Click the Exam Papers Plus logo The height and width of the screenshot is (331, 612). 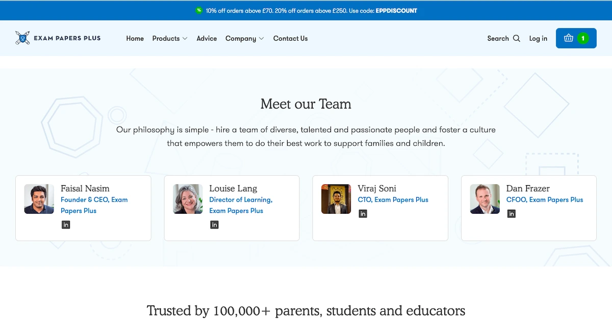[x=58, y=38]
